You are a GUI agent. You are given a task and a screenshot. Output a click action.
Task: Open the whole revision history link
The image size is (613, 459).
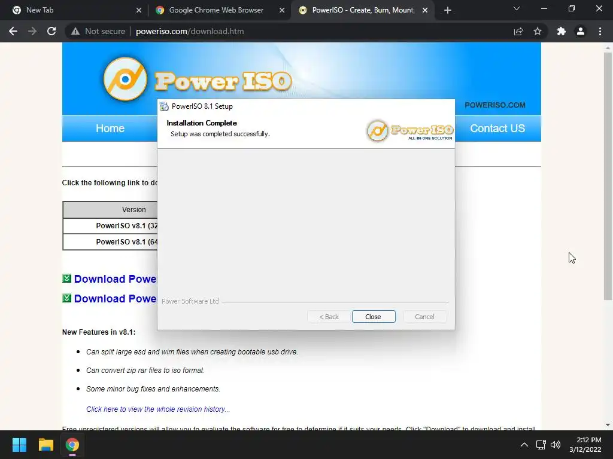[x=158, y=409]
